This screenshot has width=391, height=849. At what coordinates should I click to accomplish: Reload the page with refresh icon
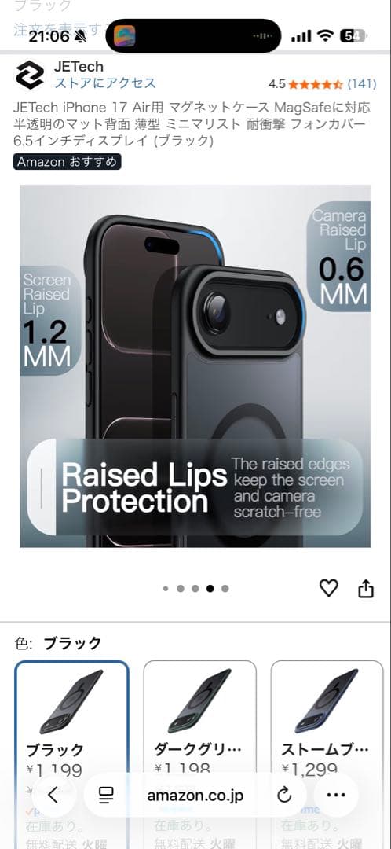coord(284,795)
